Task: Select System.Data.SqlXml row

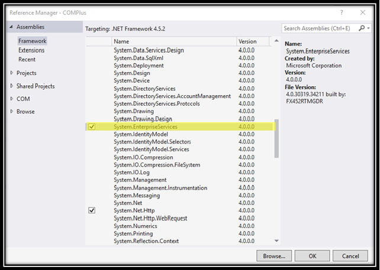Action: coord(181,58)
